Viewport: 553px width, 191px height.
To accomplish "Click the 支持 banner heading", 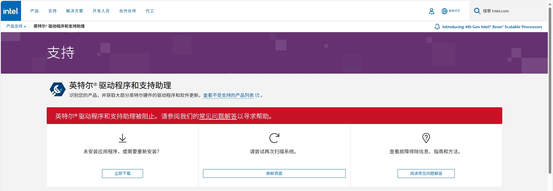I will 61,53.
